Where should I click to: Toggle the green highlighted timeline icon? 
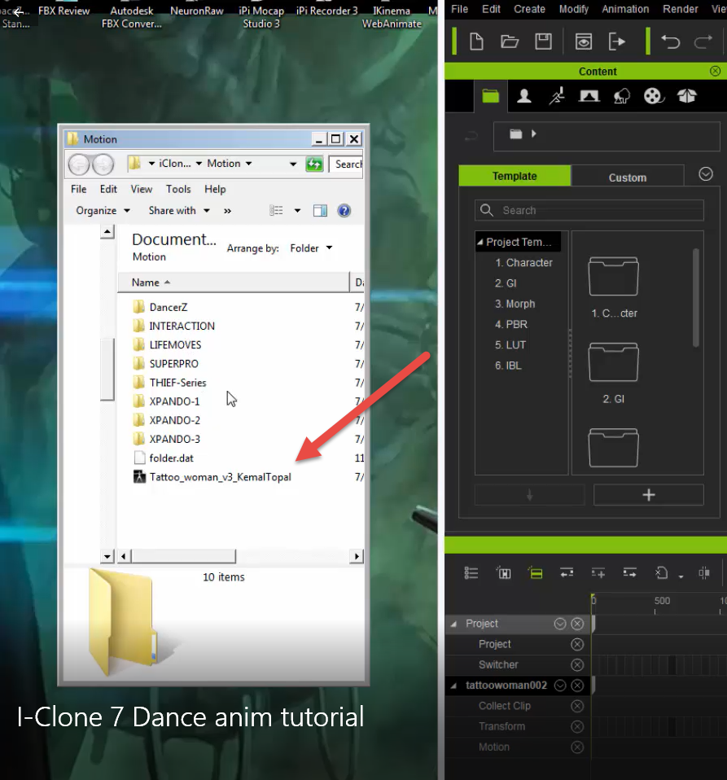click(536, 573)
